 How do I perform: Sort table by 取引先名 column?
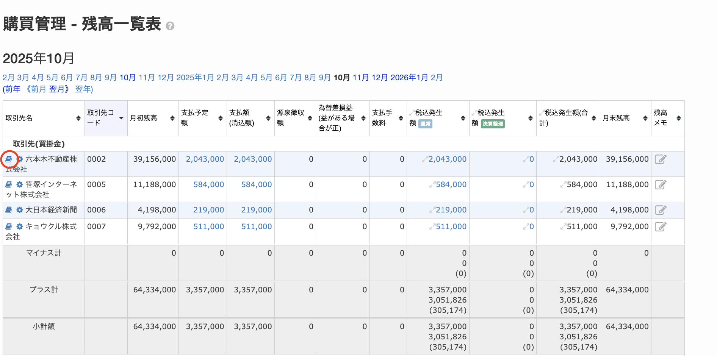click(78, 118)
